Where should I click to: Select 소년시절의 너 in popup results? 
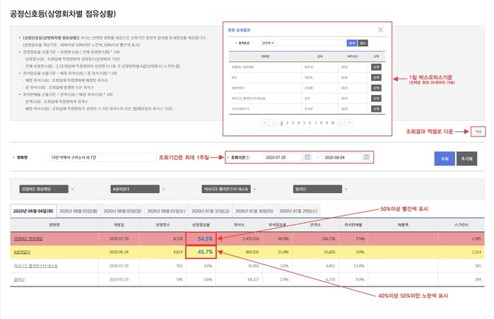pyautogui.click(x=376, y=109)
